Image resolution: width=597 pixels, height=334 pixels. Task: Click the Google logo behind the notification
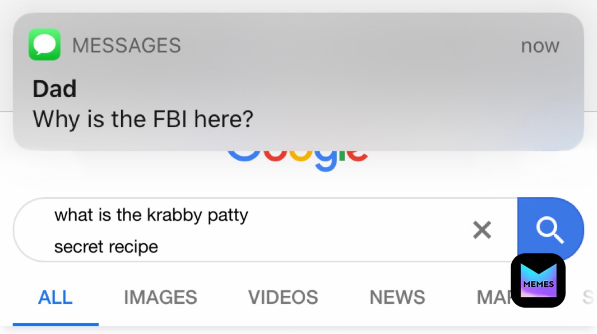(298, 159)
